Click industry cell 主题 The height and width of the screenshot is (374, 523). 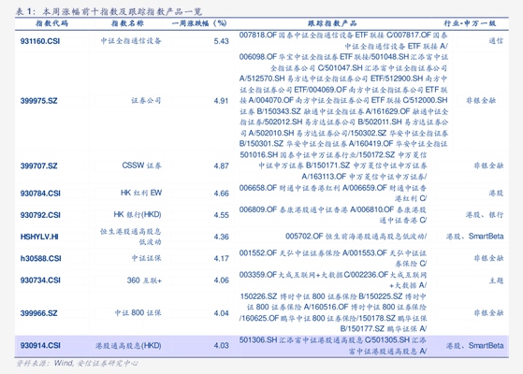coord(496,280)
